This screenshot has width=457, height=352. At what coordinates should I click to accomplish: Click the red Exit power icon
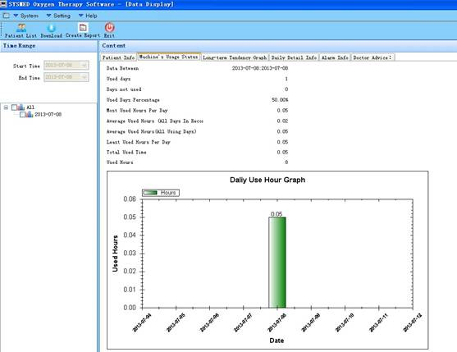(x=110, y=27)
